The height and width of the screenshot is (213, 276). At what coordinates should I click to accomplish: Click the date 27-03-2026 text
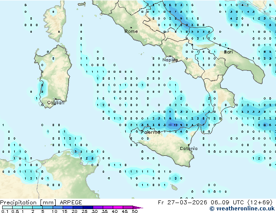[x=187, y=203]
